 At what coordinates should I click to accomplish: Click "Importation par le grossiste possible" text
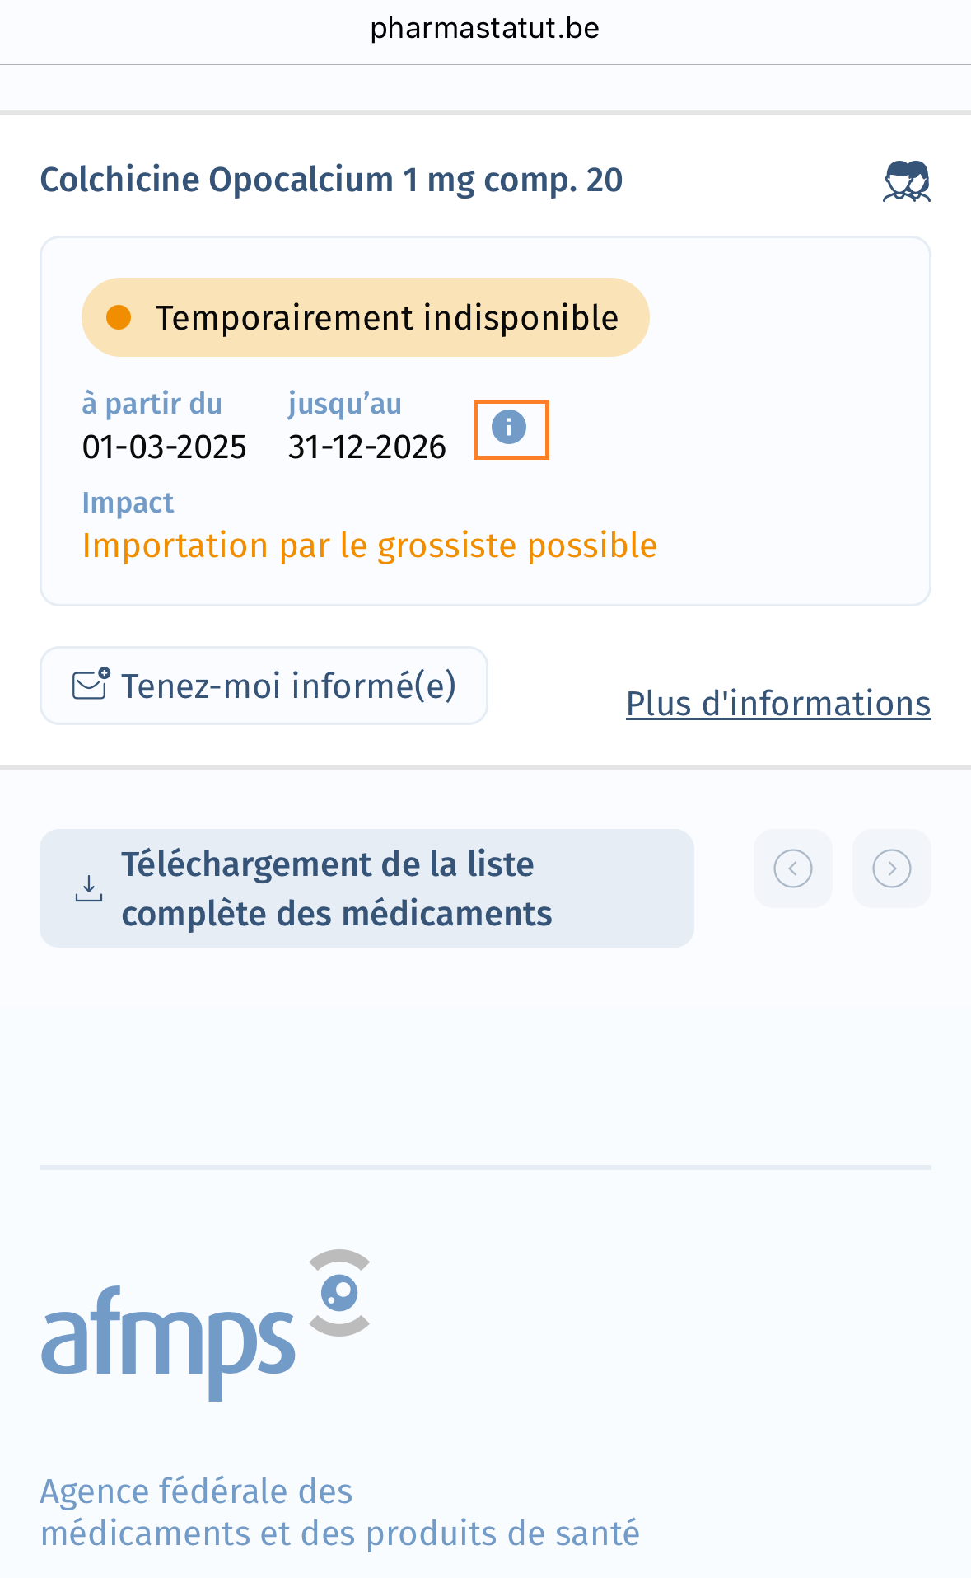pos(369,546)
